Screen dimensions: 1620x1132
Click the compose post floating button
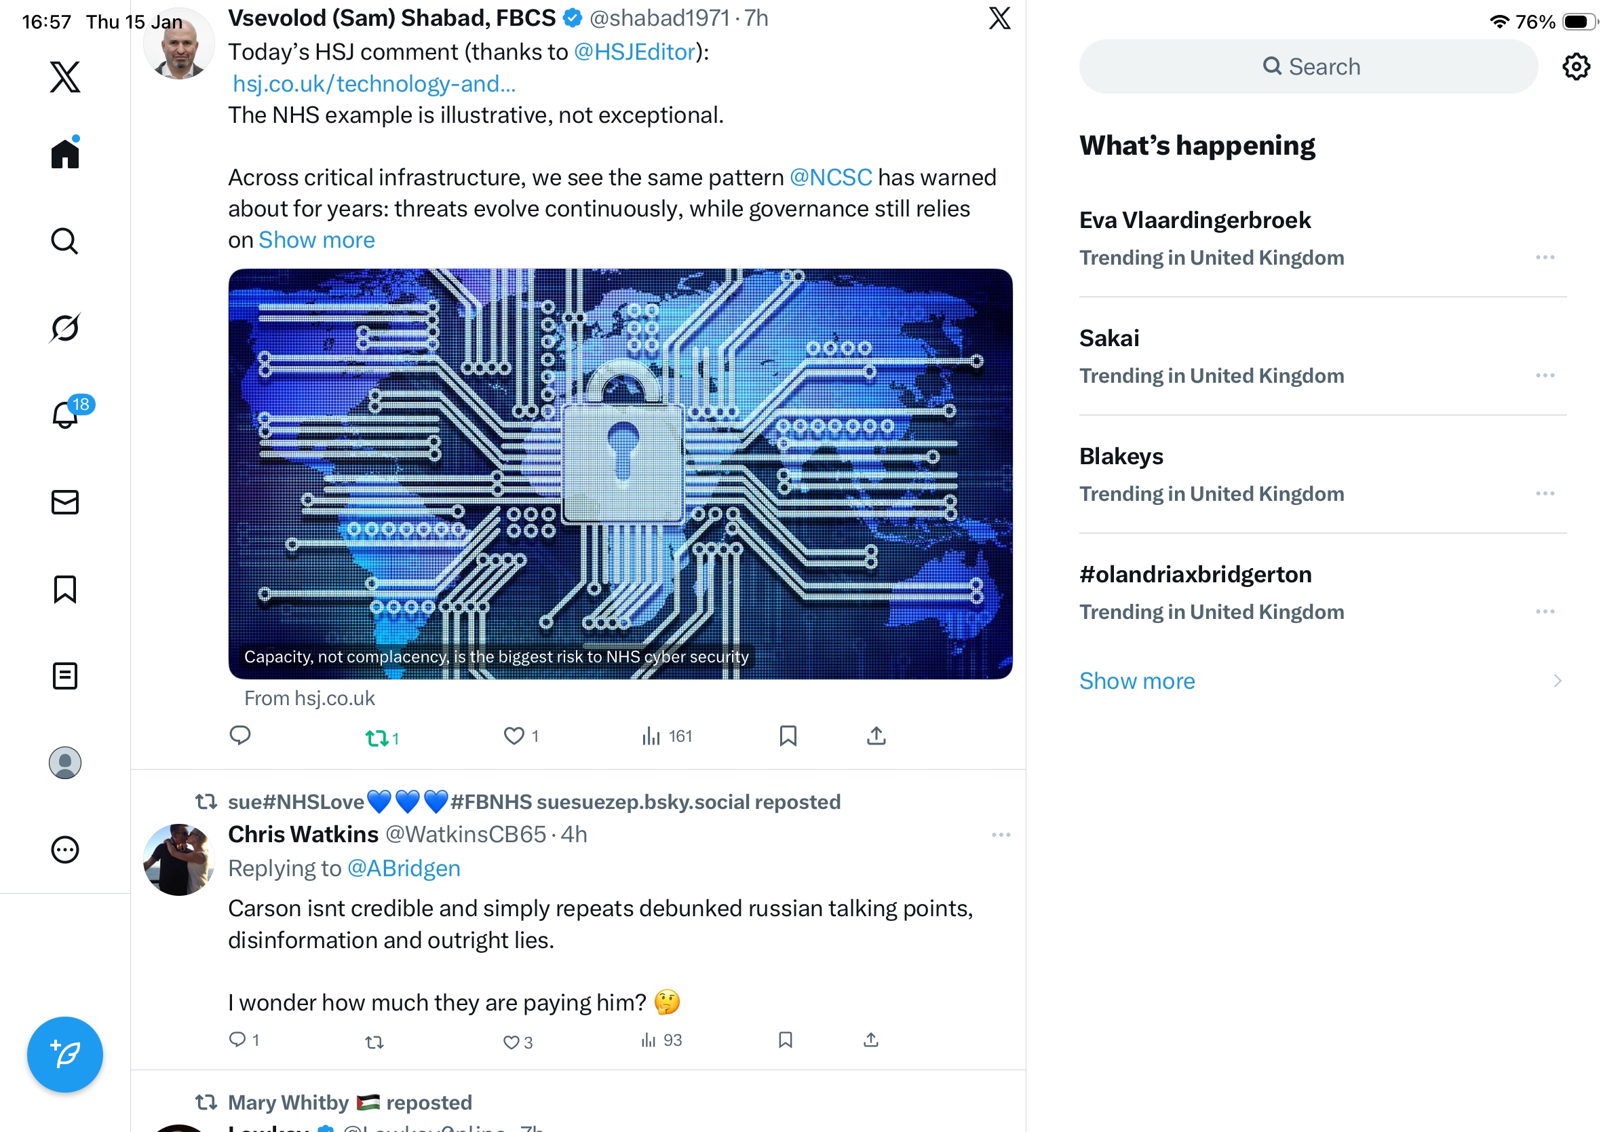tap(65, 1055)
